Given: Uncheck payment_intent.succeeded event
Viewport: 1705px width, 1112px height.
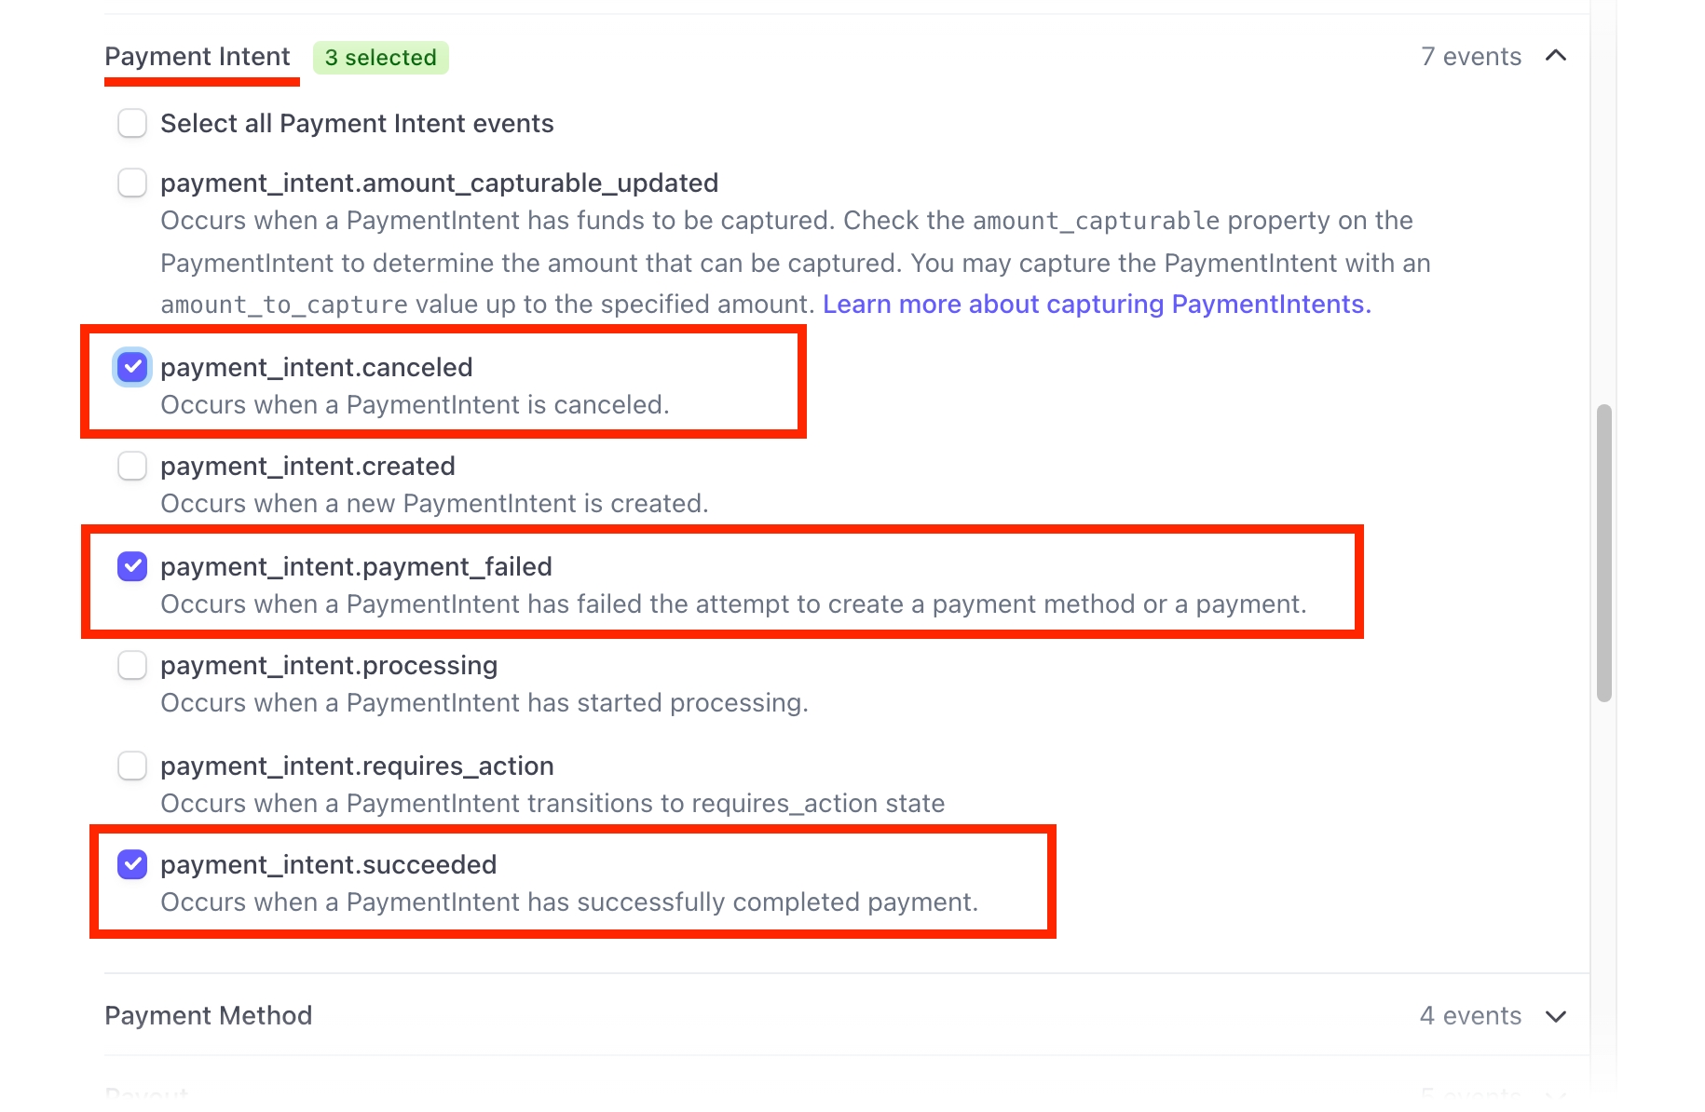Looking at the screenshot, I should [132, 864].
